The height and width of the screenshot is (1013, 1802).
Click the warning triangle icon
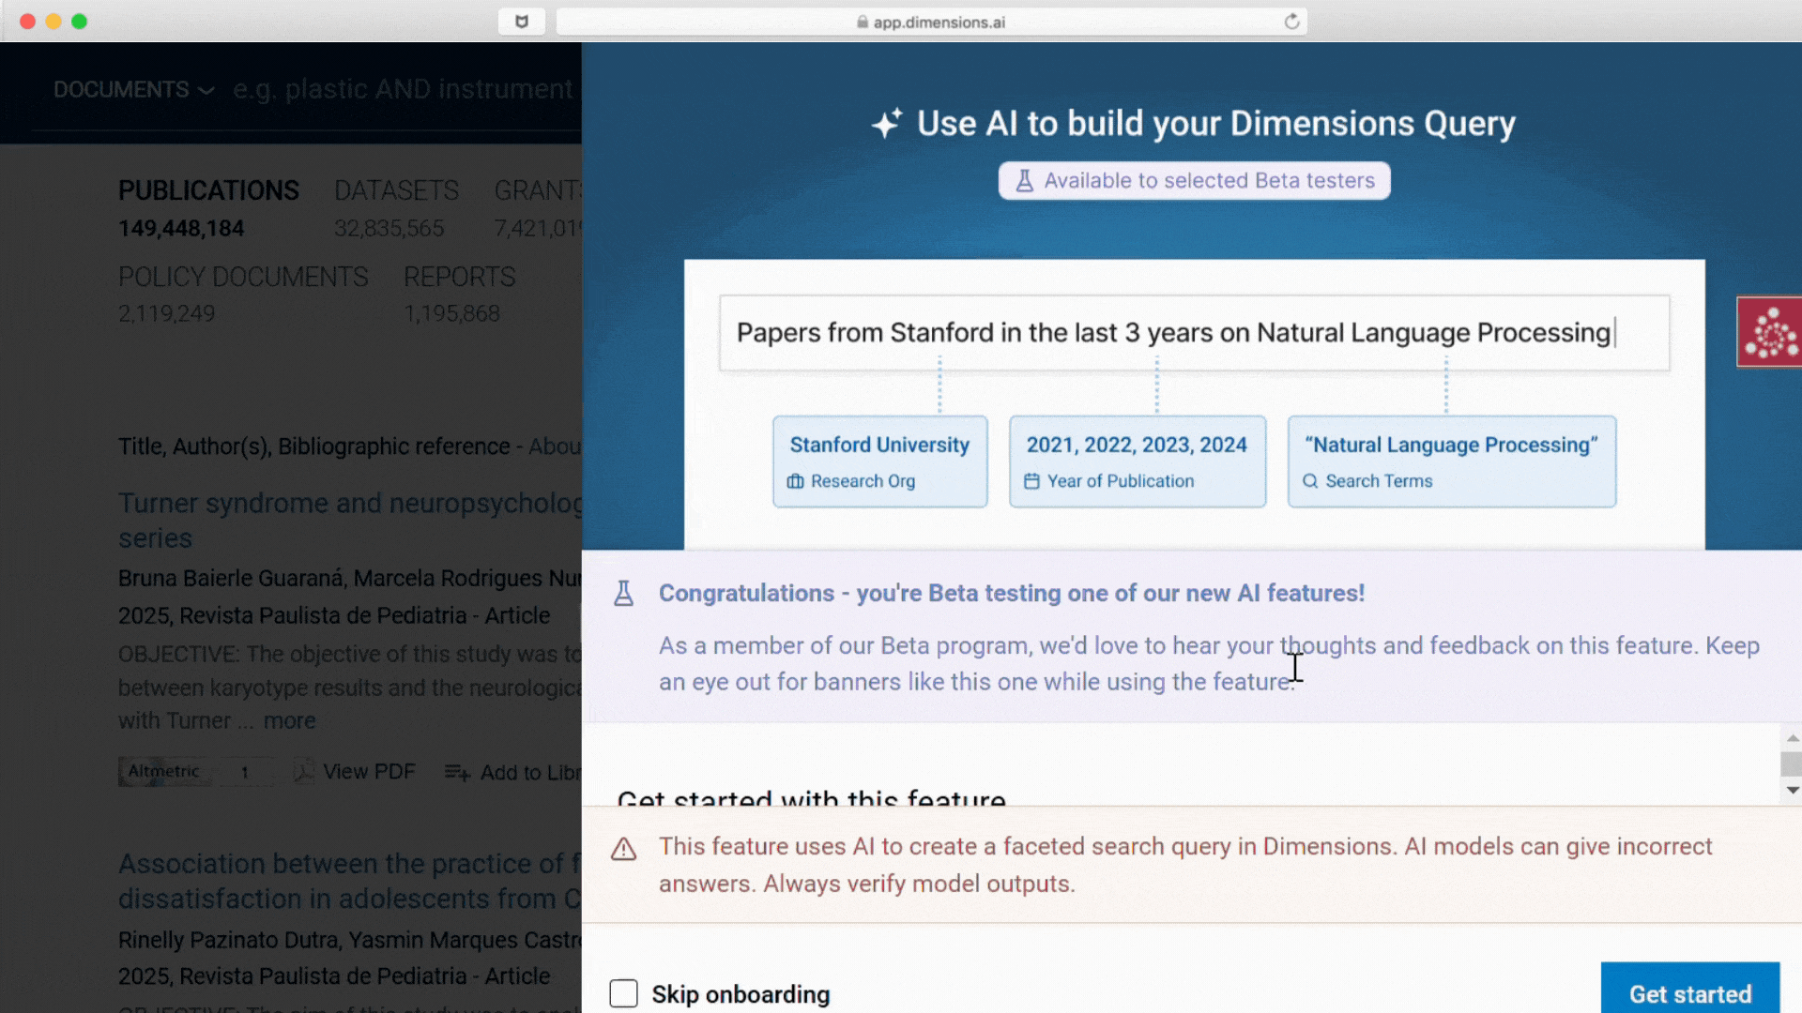(623, 849)
